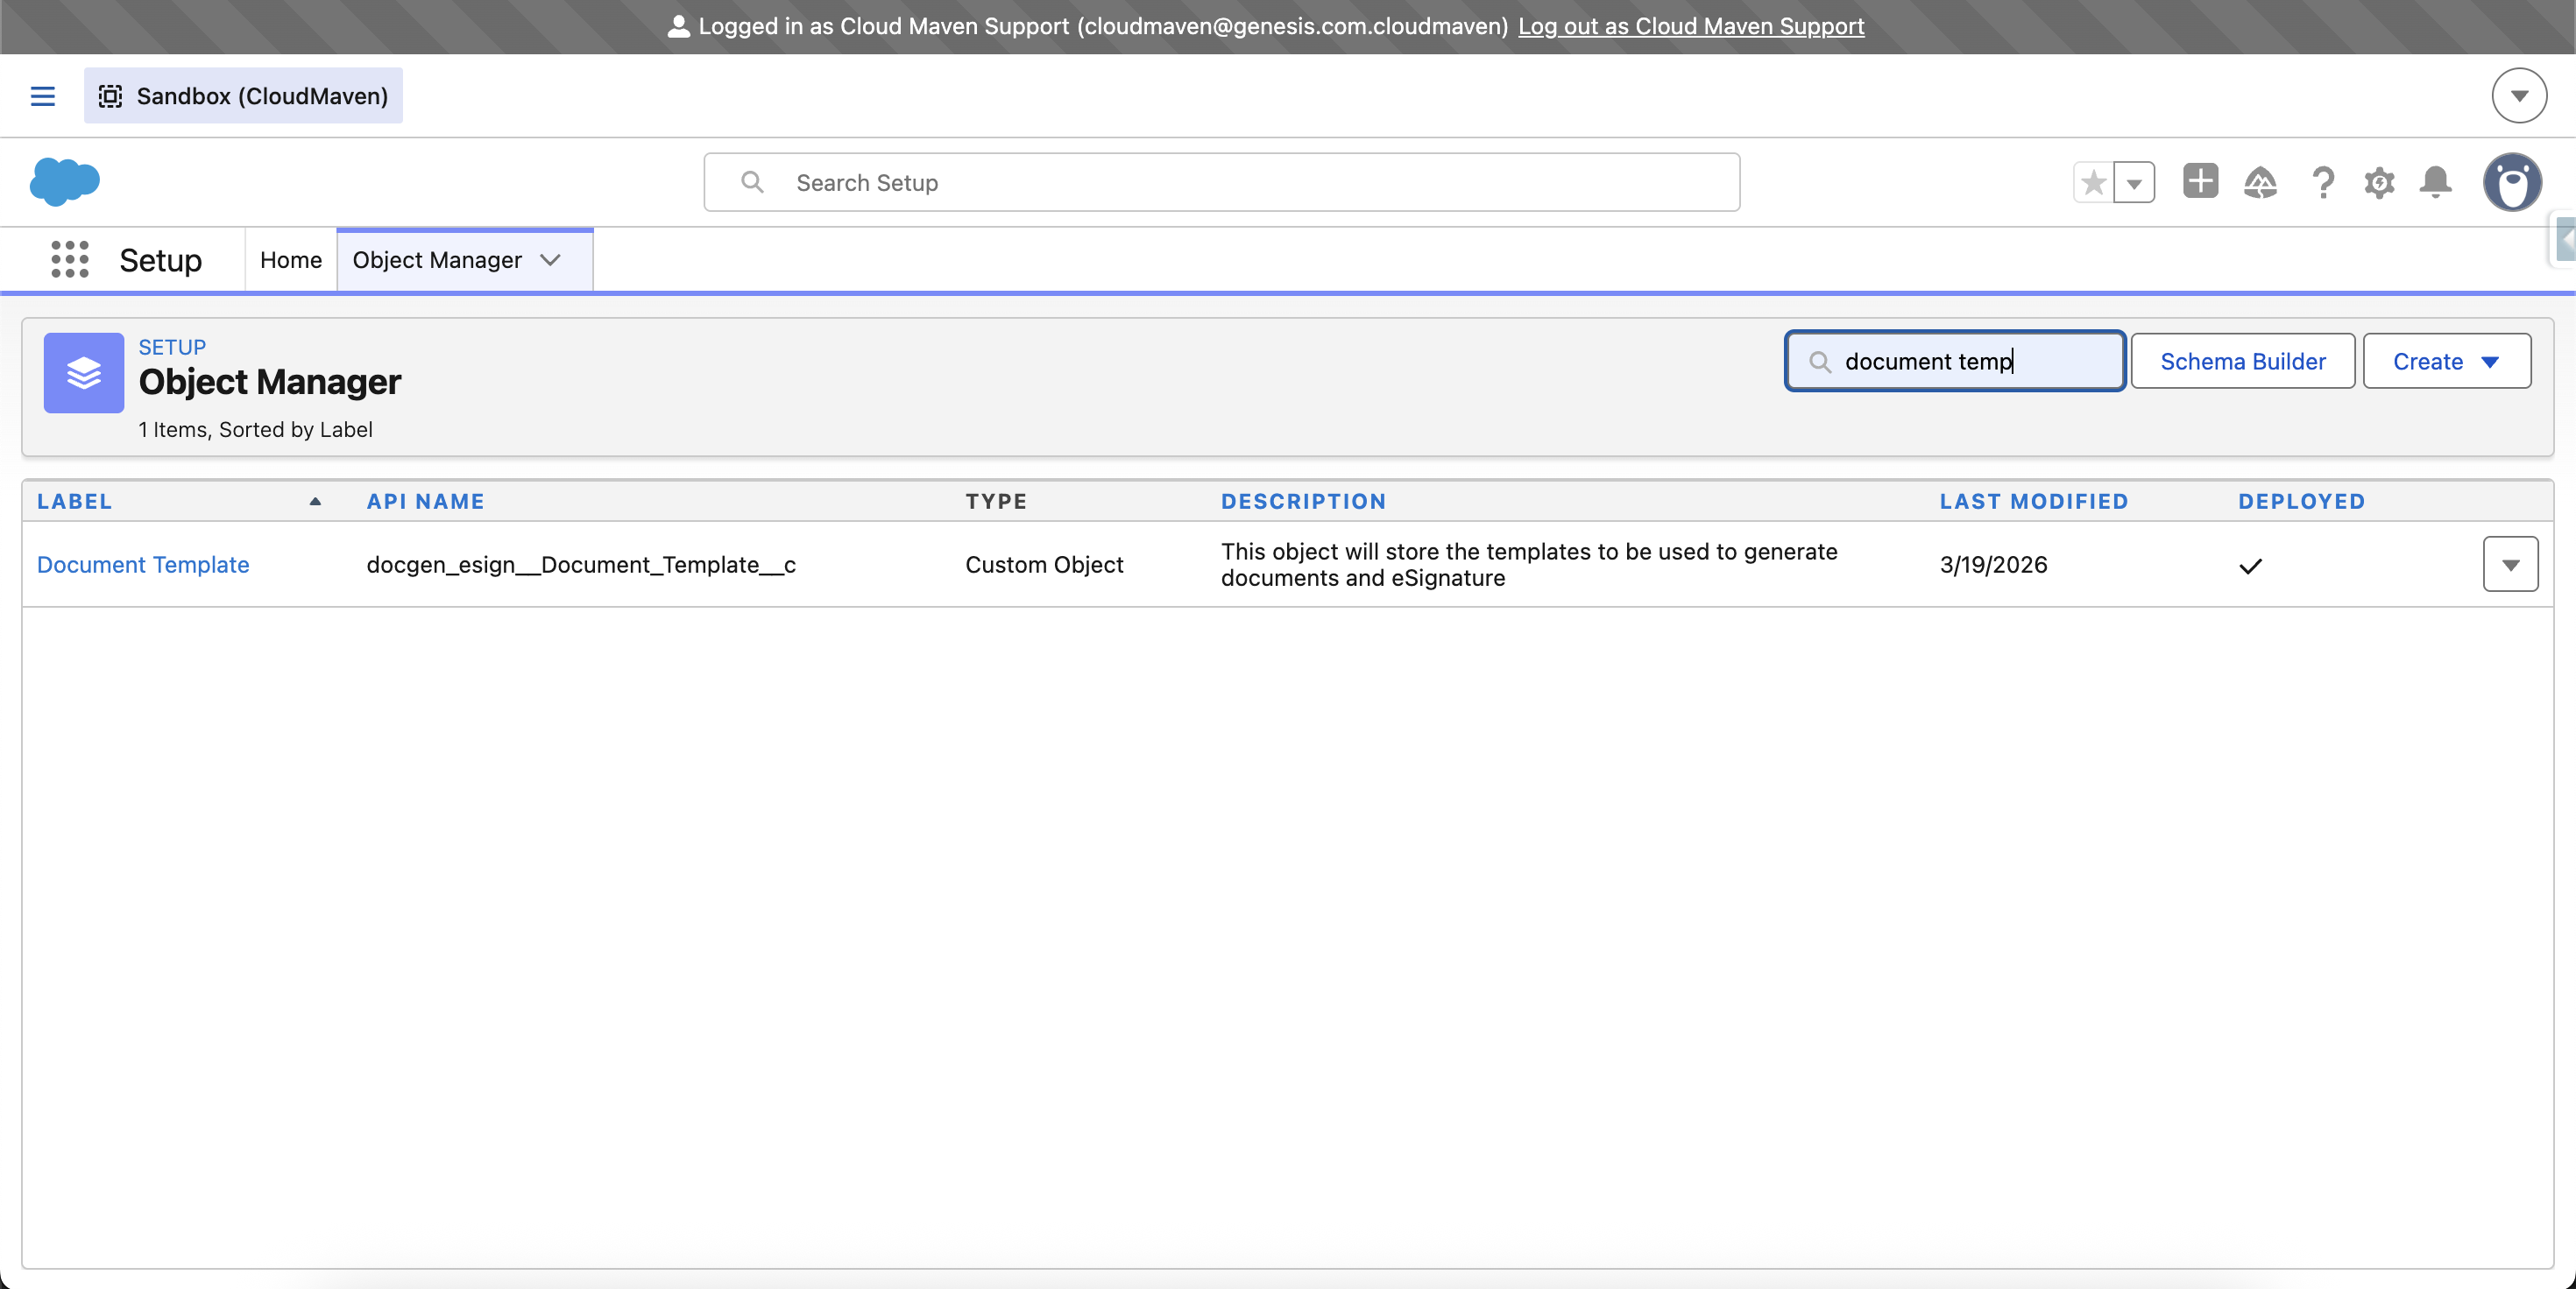The height and width of the screenshot is (1289, 2576).
Task: Click the favorites star icon
Action: click(x=2093, y=183)
